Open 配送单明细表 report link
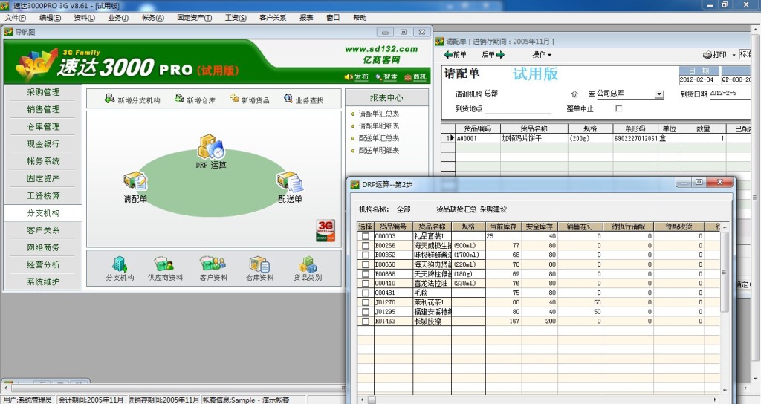 coord(378,151)
